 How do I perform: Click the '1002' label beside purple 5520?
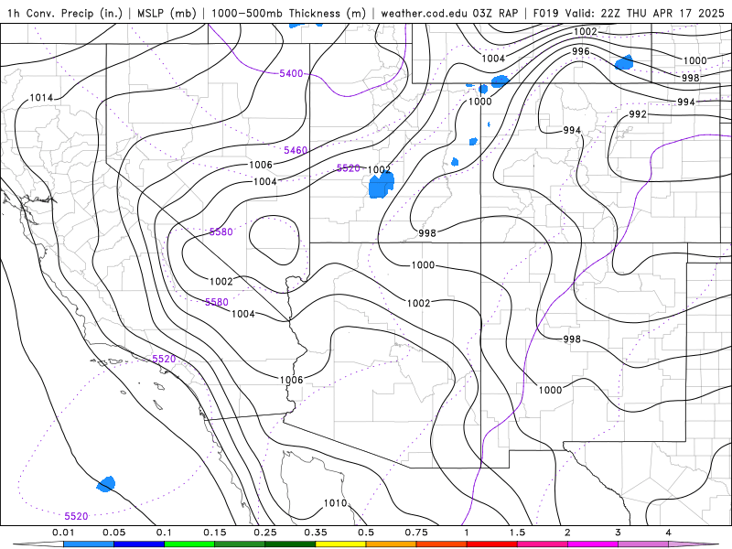(x=379, y=169)
